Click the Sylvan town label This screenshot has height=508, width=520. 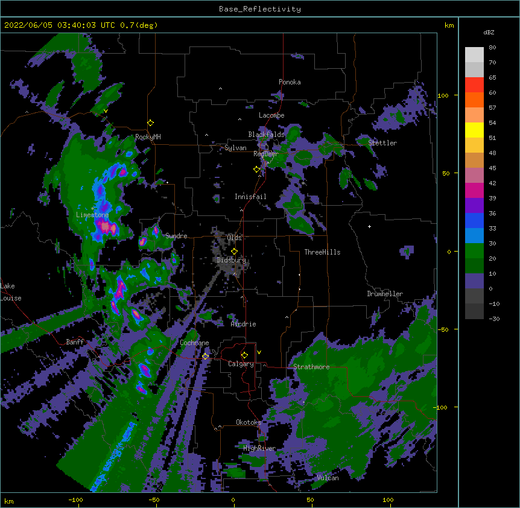[x=235, y=148]
